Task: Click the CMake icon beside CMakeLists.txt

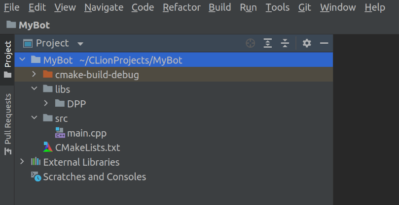Action: pos(48,147)
